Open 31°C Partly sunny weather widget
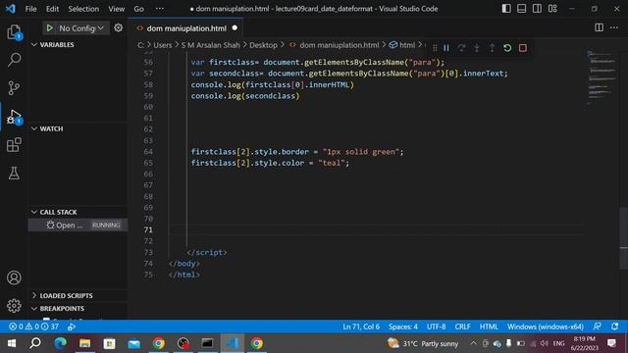 tap(423, 343)
